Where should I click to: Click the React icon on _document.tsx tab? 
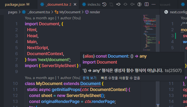(x=42, y=5)
